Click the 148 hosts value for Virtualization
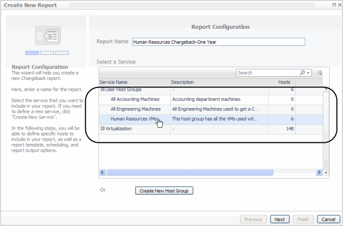This screenshot has height=226, width=343. click(x=290, y=128)
